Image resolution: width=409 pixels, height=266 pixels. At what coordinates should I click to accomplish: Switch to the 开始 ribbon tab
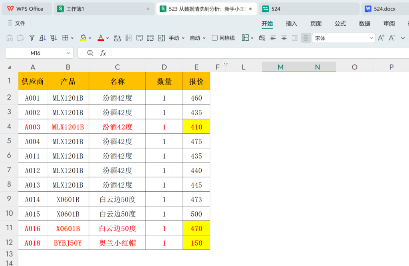[x=267, y=24]
